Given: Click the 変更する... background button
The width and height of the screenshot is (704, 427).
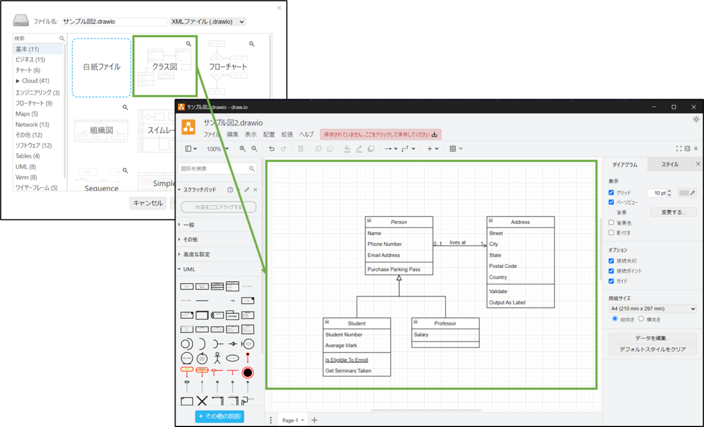Looking at the screenshot, I should 673,212.
